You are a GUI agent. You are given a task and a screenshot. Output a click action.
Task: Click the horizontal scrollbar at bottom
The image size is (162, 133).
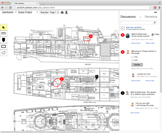(x=55, y=132)
